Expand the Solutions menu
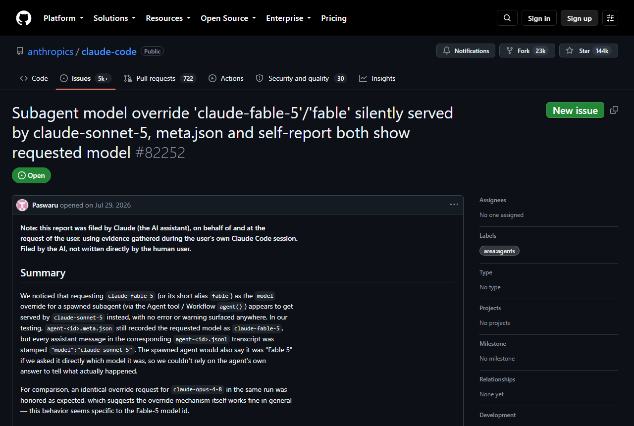The height and width of the screenshot is (426, 634). tap(114, 18)
